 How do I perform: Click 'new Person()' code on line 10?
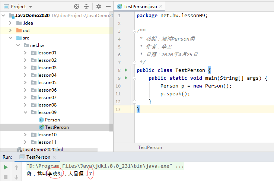click(211, 86)
